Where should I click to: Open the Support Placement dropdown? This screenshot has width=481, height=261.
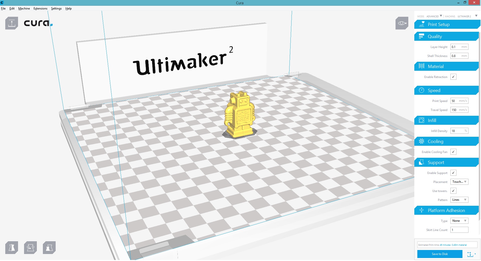[459, 182]
